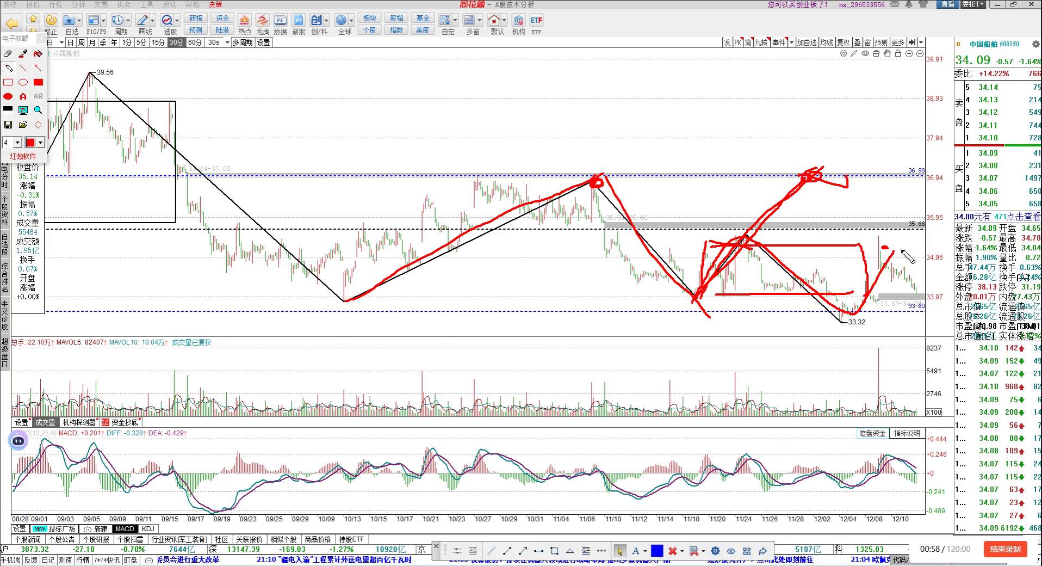Select the eraser tool in the drawing palette
The height and width of the screenshot is (566, 1042).
8,54
